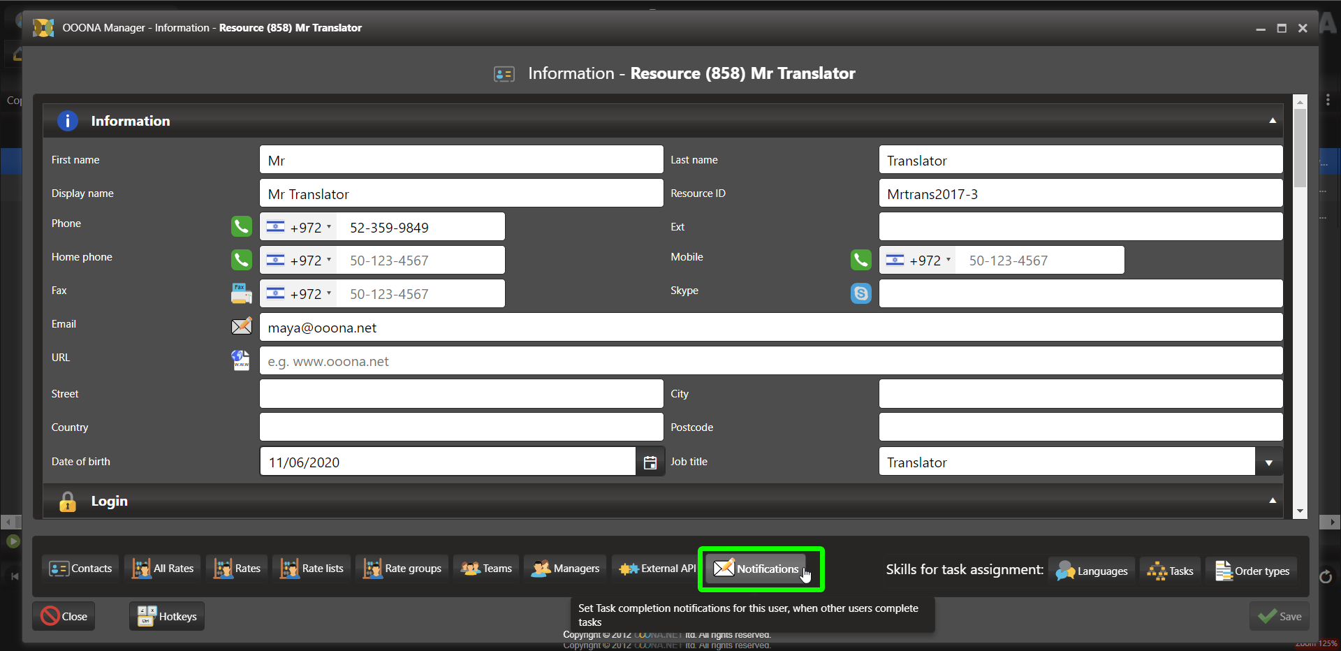Collapse the Information section
The image size is (1341, 651).
tap(1272, 121)
